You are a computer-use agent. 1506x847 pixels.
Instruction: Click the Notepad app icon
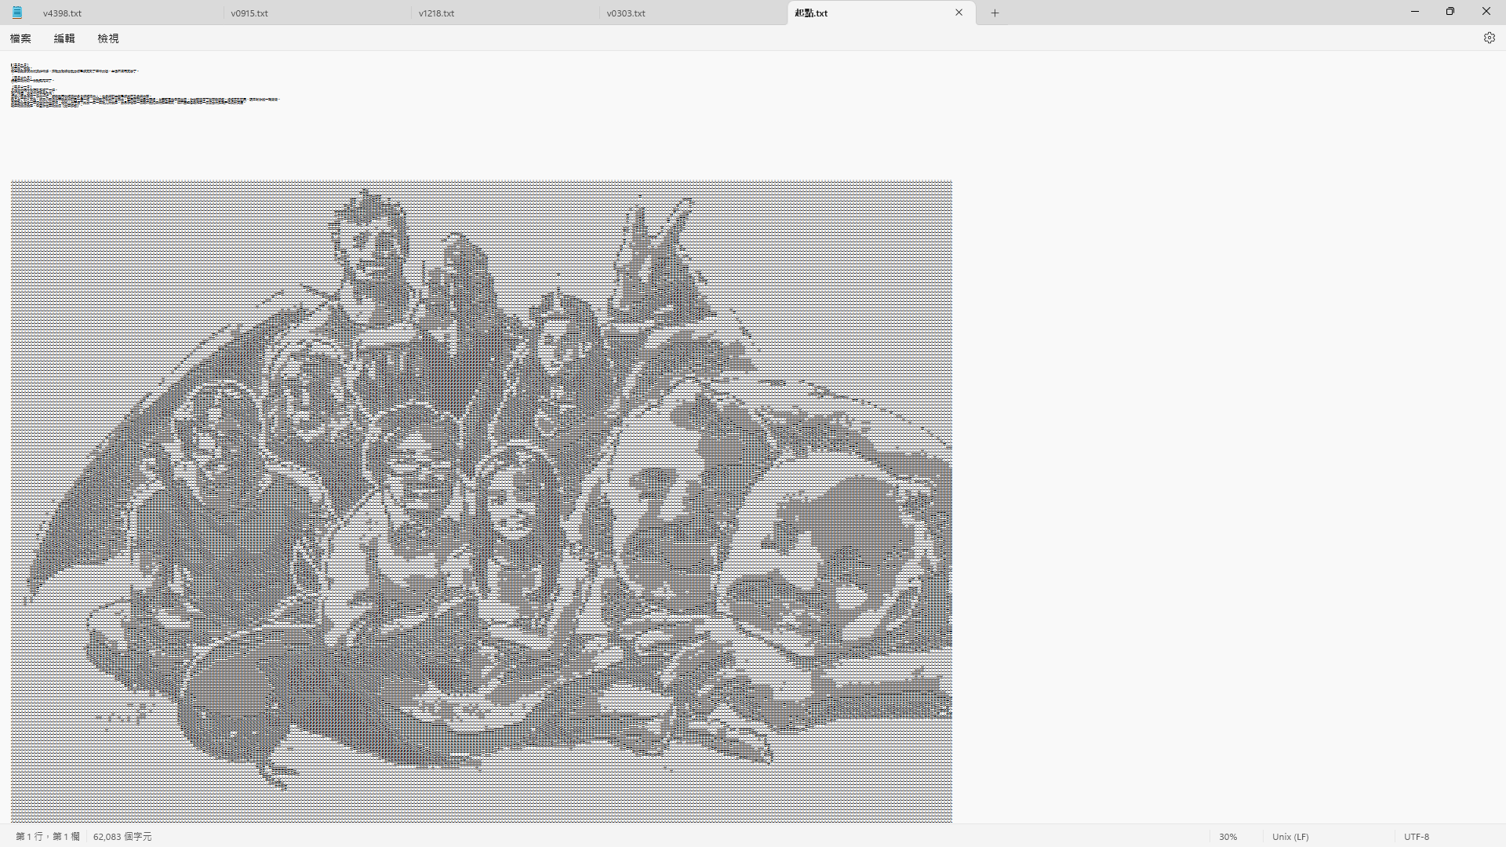[17, 13]
